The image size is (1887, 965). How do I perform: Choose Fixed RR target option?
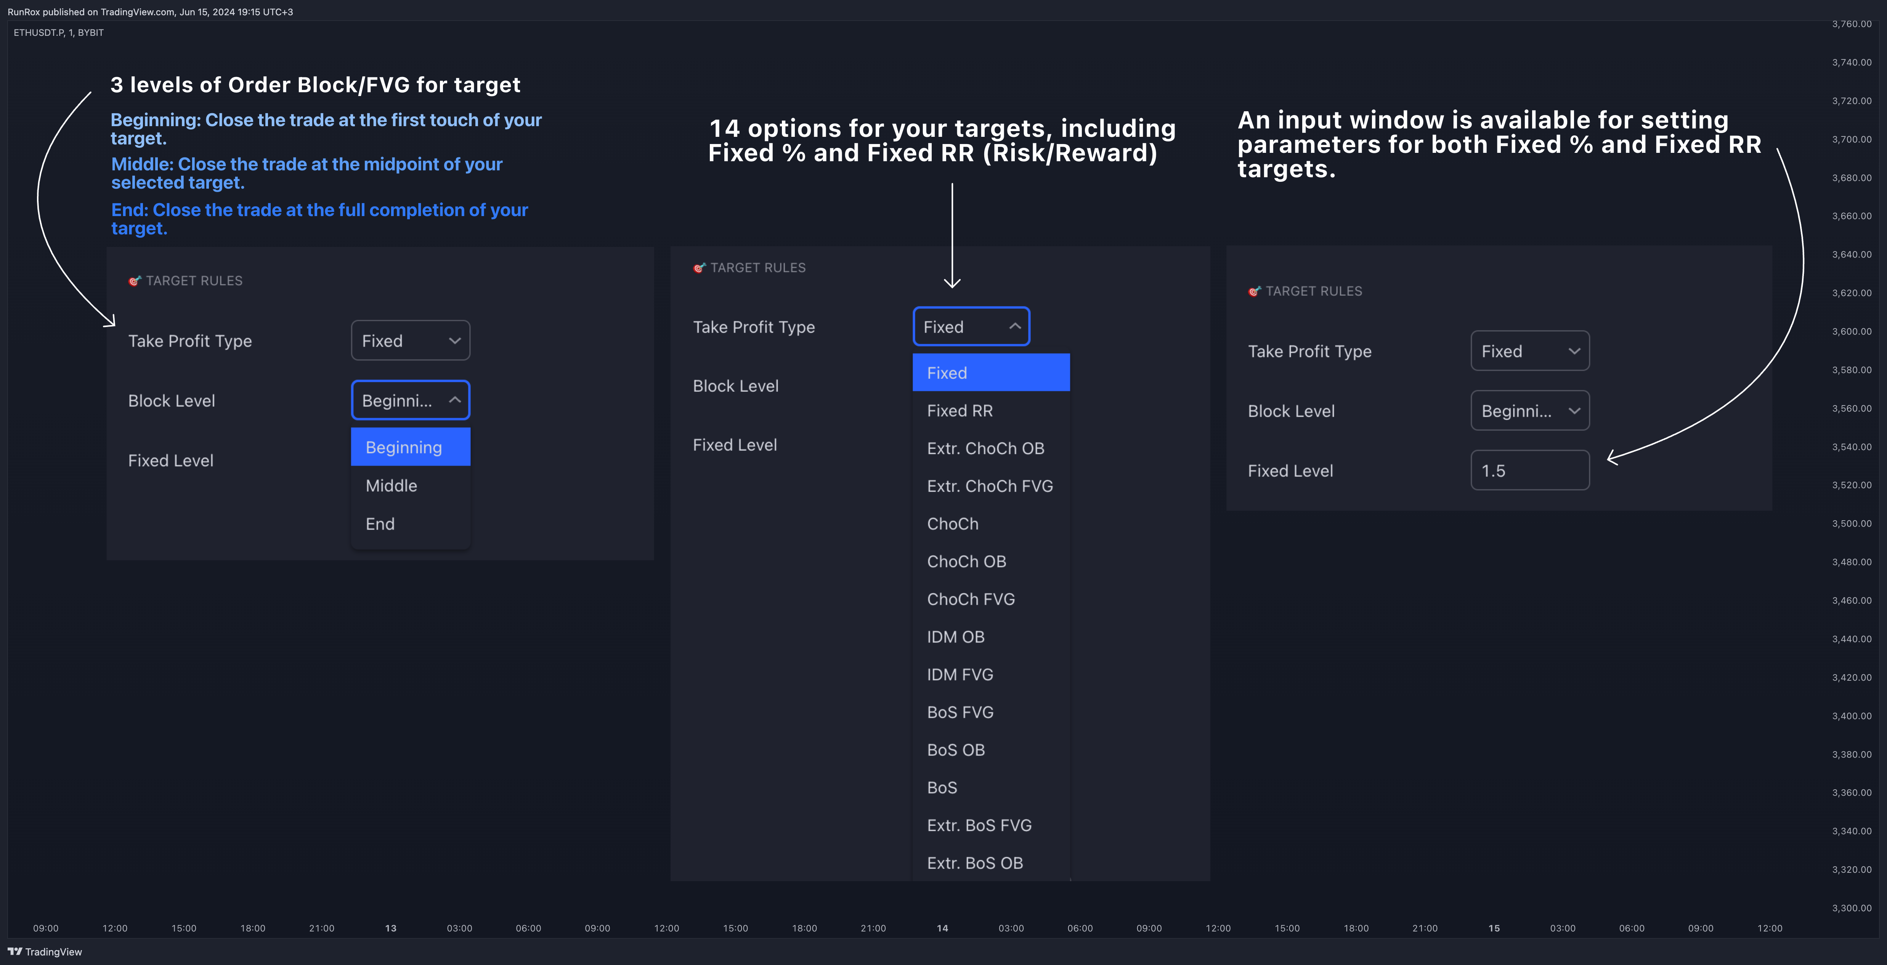click(991, 411)
